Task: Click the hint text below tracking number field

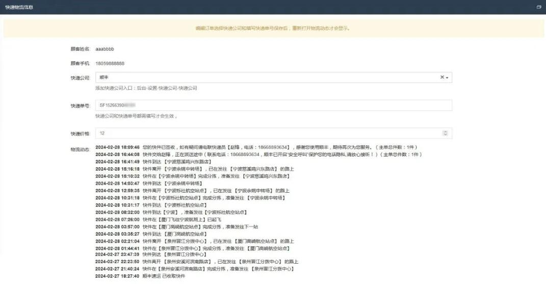Action: pyautogui.click(x=136, y=116)
